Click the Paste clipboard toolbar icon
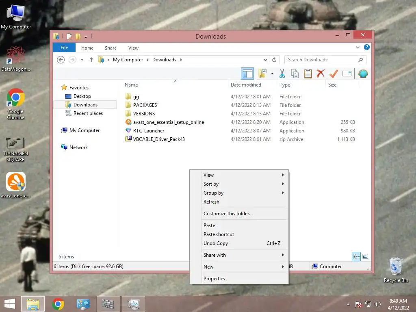Image resolution: width=416 pixels, height=312 pixels. pos(308,74)
